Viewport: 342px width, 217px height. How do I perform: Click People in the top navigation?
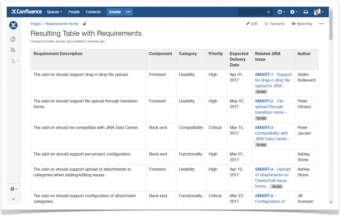click(x=74, y=12)
